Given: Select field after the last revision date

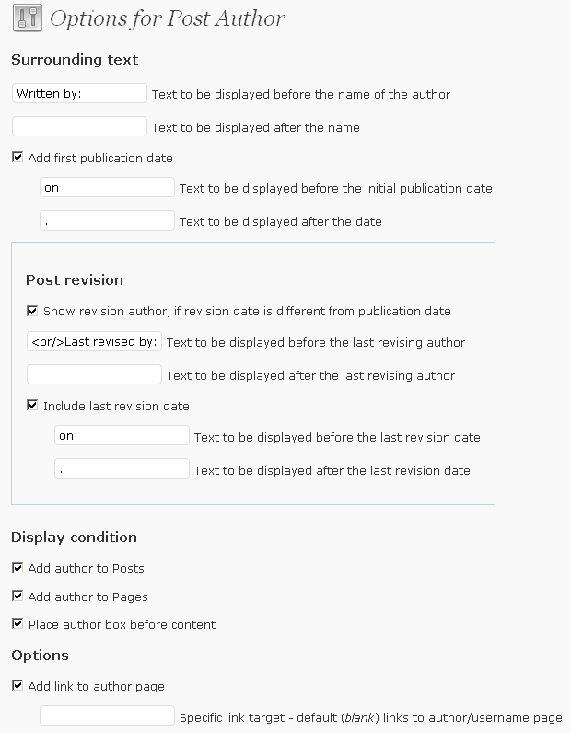Looking at the screenshot, I should tap(122, 469).
